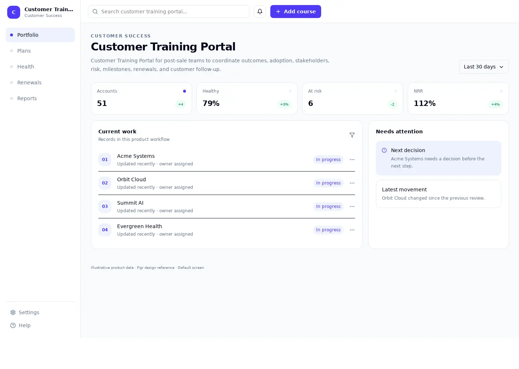Select the 03 badge for Summit AI
The width and height of the screenshot is (519, 369).
(105, 206)
